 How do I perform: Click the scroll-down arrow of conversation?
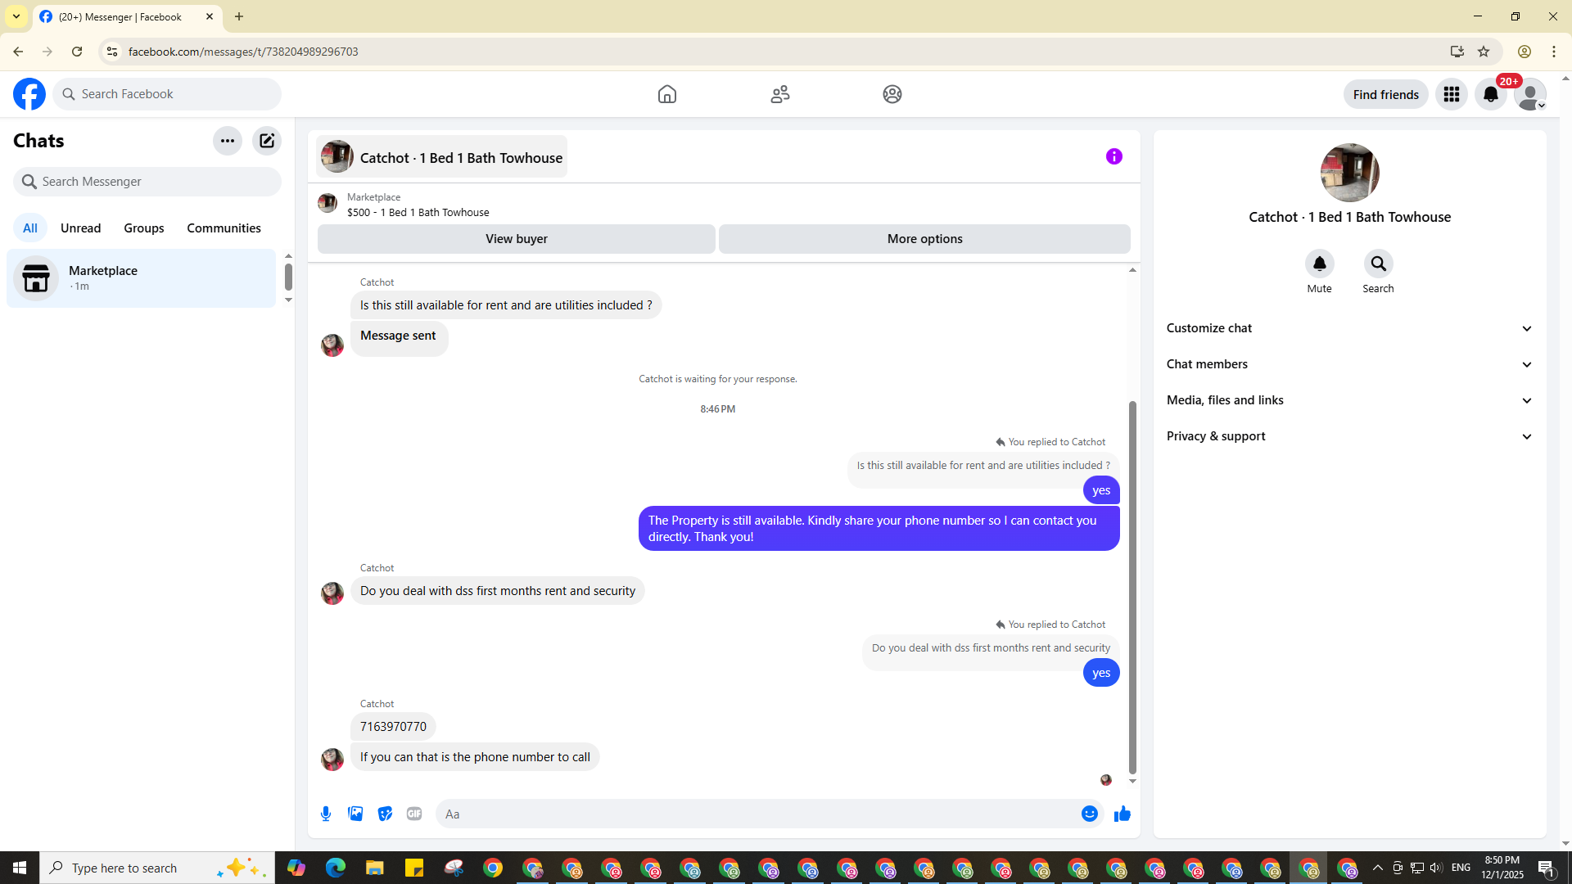tap(1132, 781)
